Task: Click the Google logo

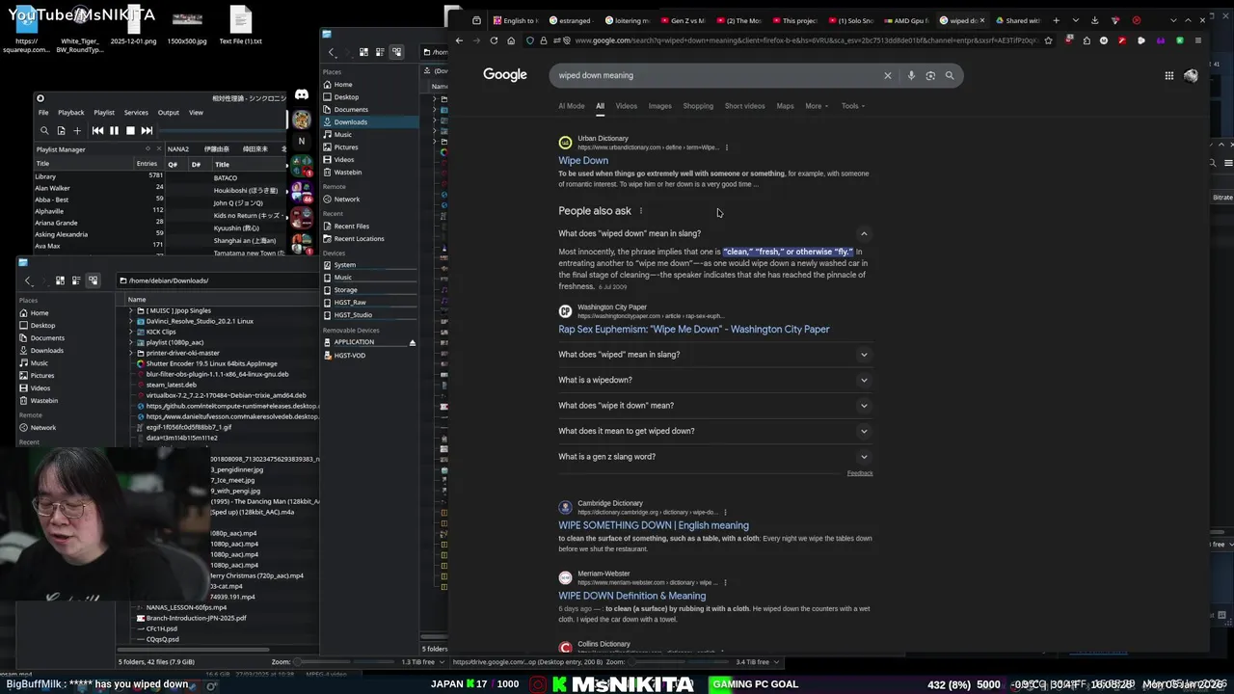Action: click(x=504, y=74)
